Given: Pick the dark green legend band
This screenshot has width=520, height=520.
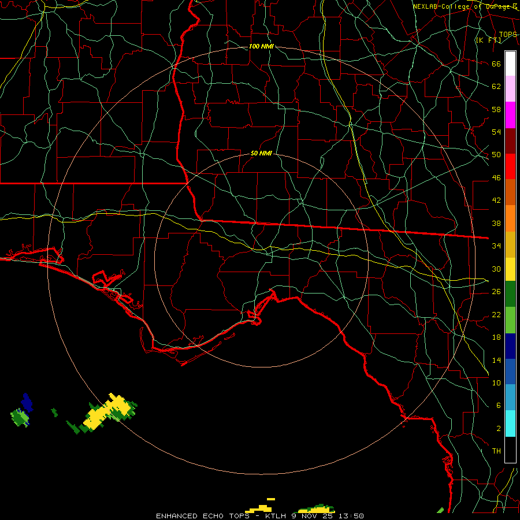Looking at the screenshot, I should [x=510, y=294].
